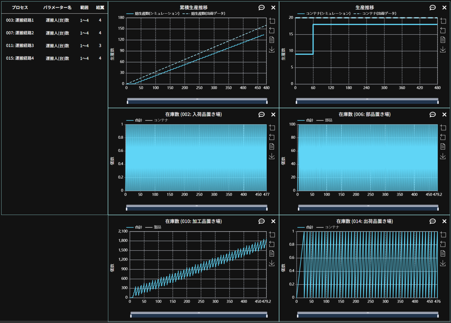Click the プロセス column header
Image resolution: width=451 pixels, height=323 pixels.
(x=20, y=8)
